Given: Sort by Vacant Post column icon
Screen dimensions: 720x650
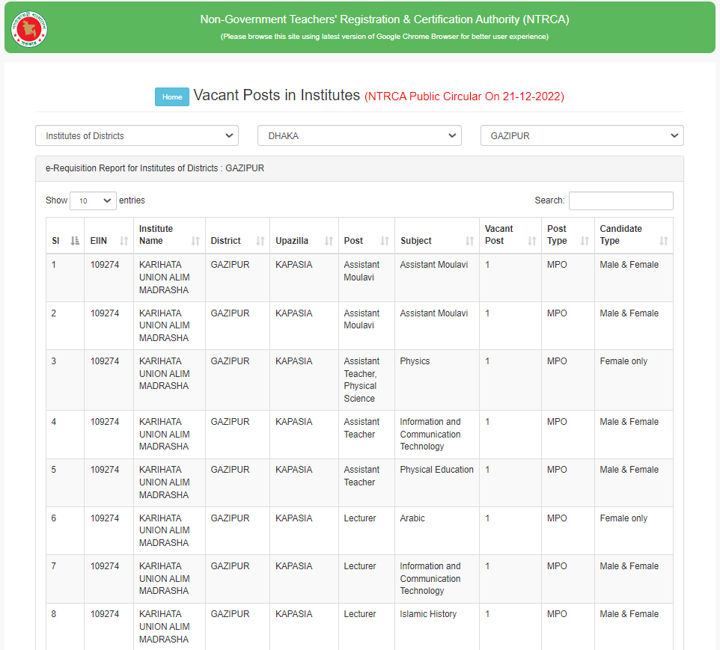Looking at the screenshot, I should [x=531, y=241].
